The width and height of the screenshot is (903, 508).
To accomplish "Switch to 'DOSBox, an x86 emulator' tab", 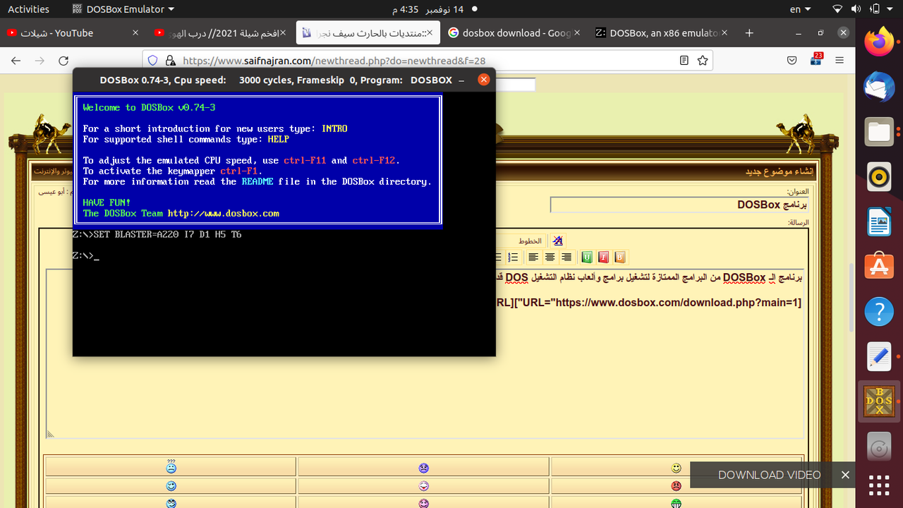I will click(x=660, y=32).
